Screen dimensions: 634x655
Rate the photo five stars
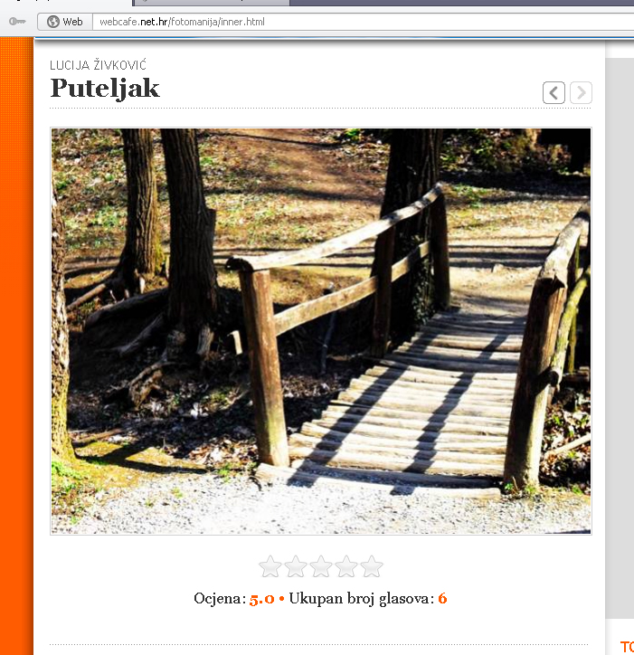pos(372,567)
